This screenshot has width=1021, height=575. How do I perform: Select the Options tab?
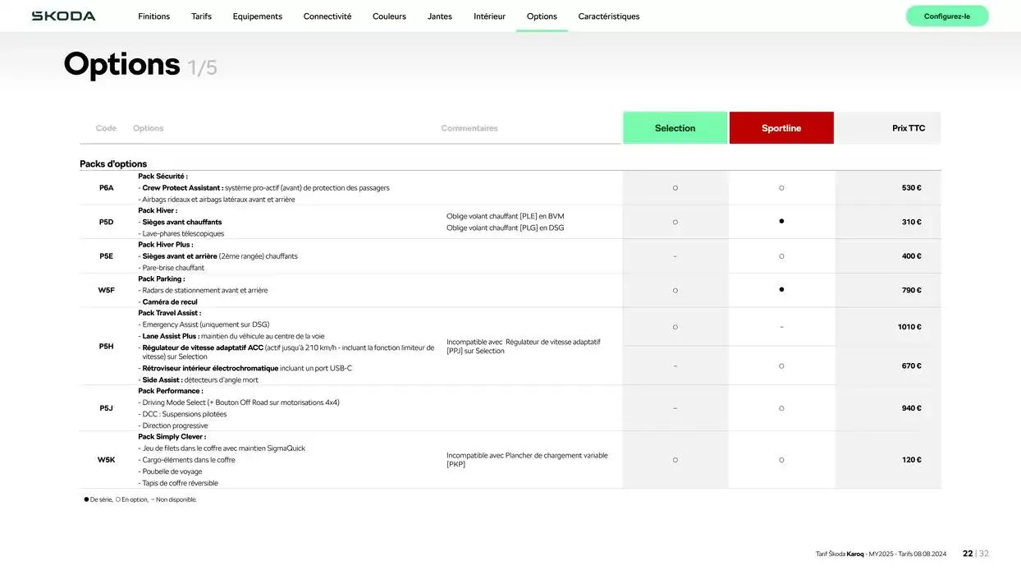(x=542, y=16)
